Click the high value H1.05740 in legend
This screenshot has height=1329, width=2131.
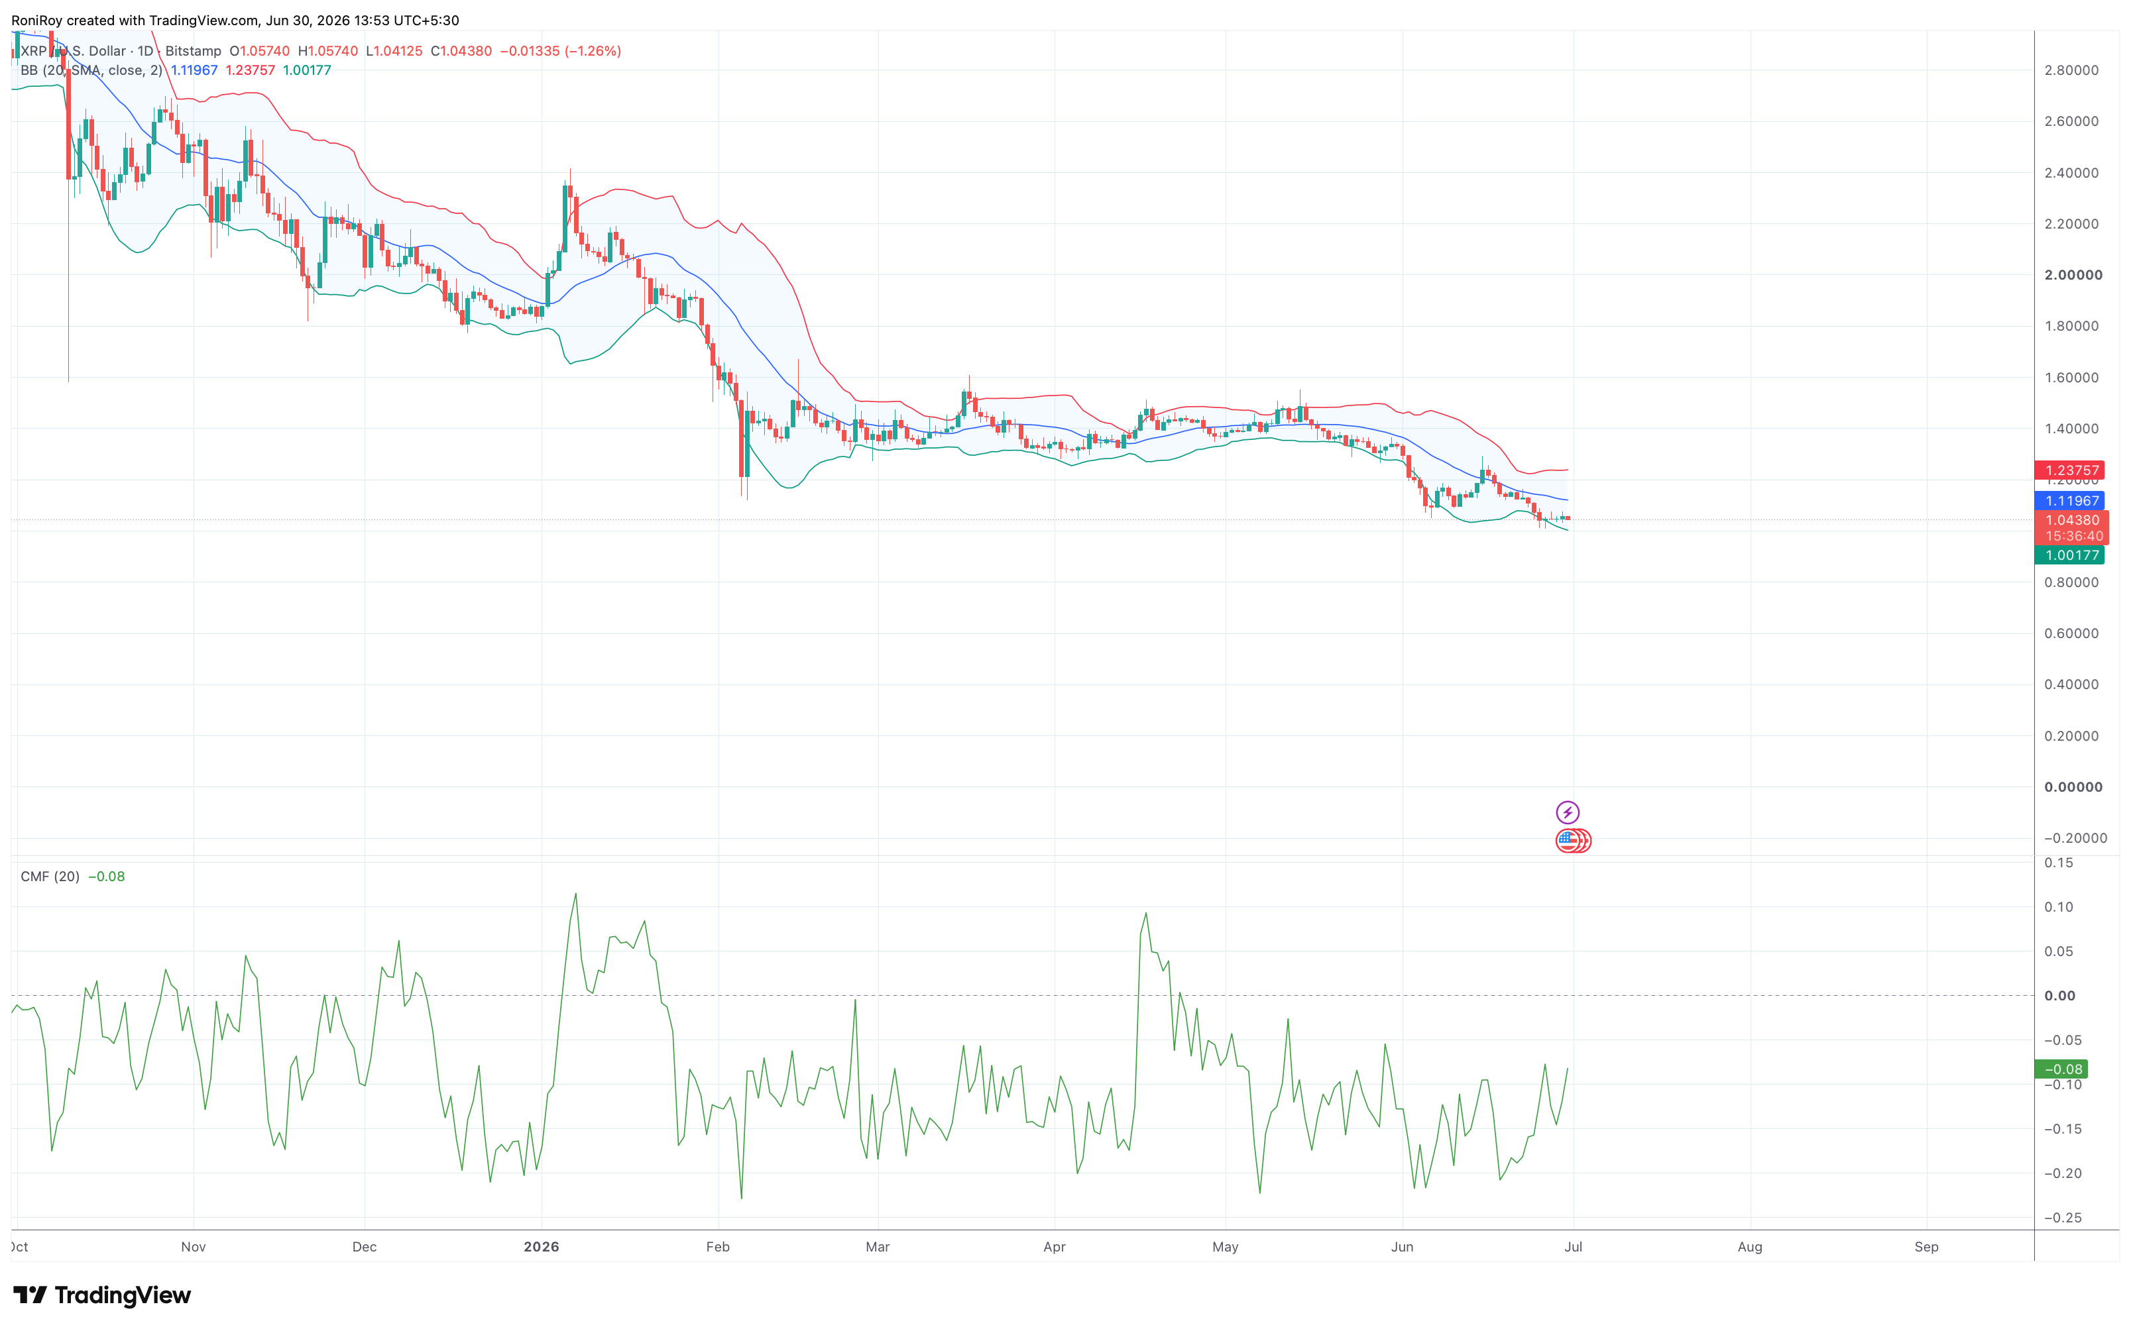coord(328,51)
